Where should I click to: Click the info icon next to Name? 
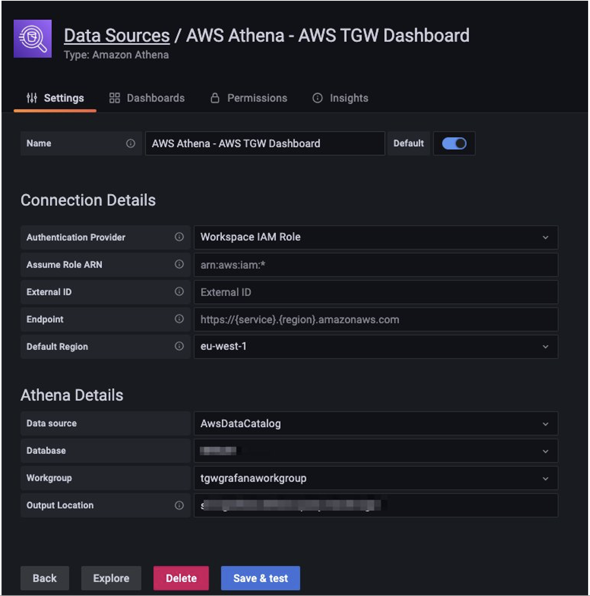pos(130,143)
